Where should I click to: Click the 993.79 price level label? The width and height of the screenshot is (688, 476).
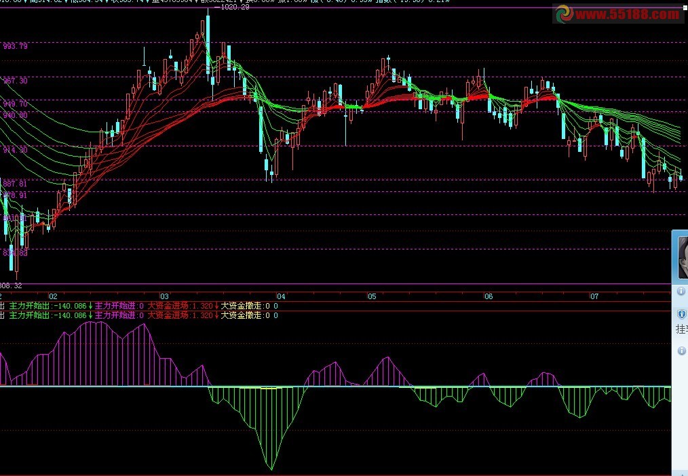tap(15, 47)
